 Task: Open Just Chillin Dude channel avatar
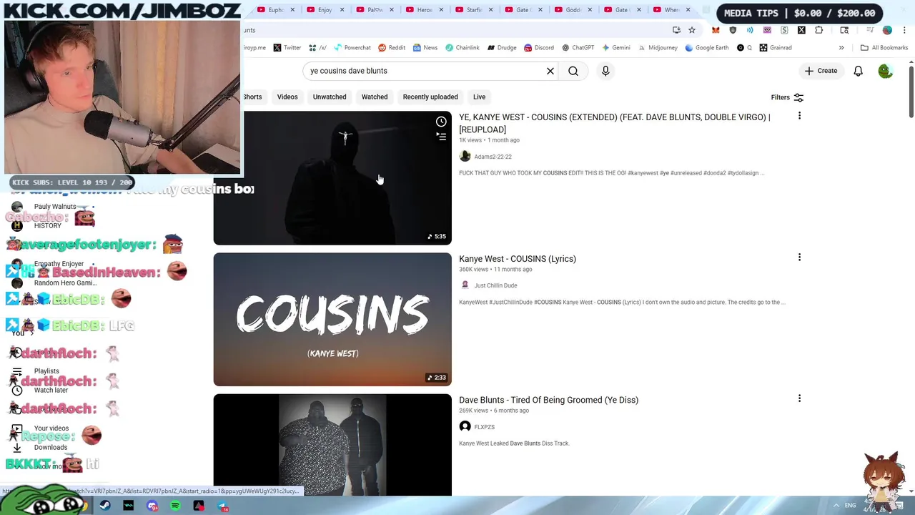click(x=465, y=285)
